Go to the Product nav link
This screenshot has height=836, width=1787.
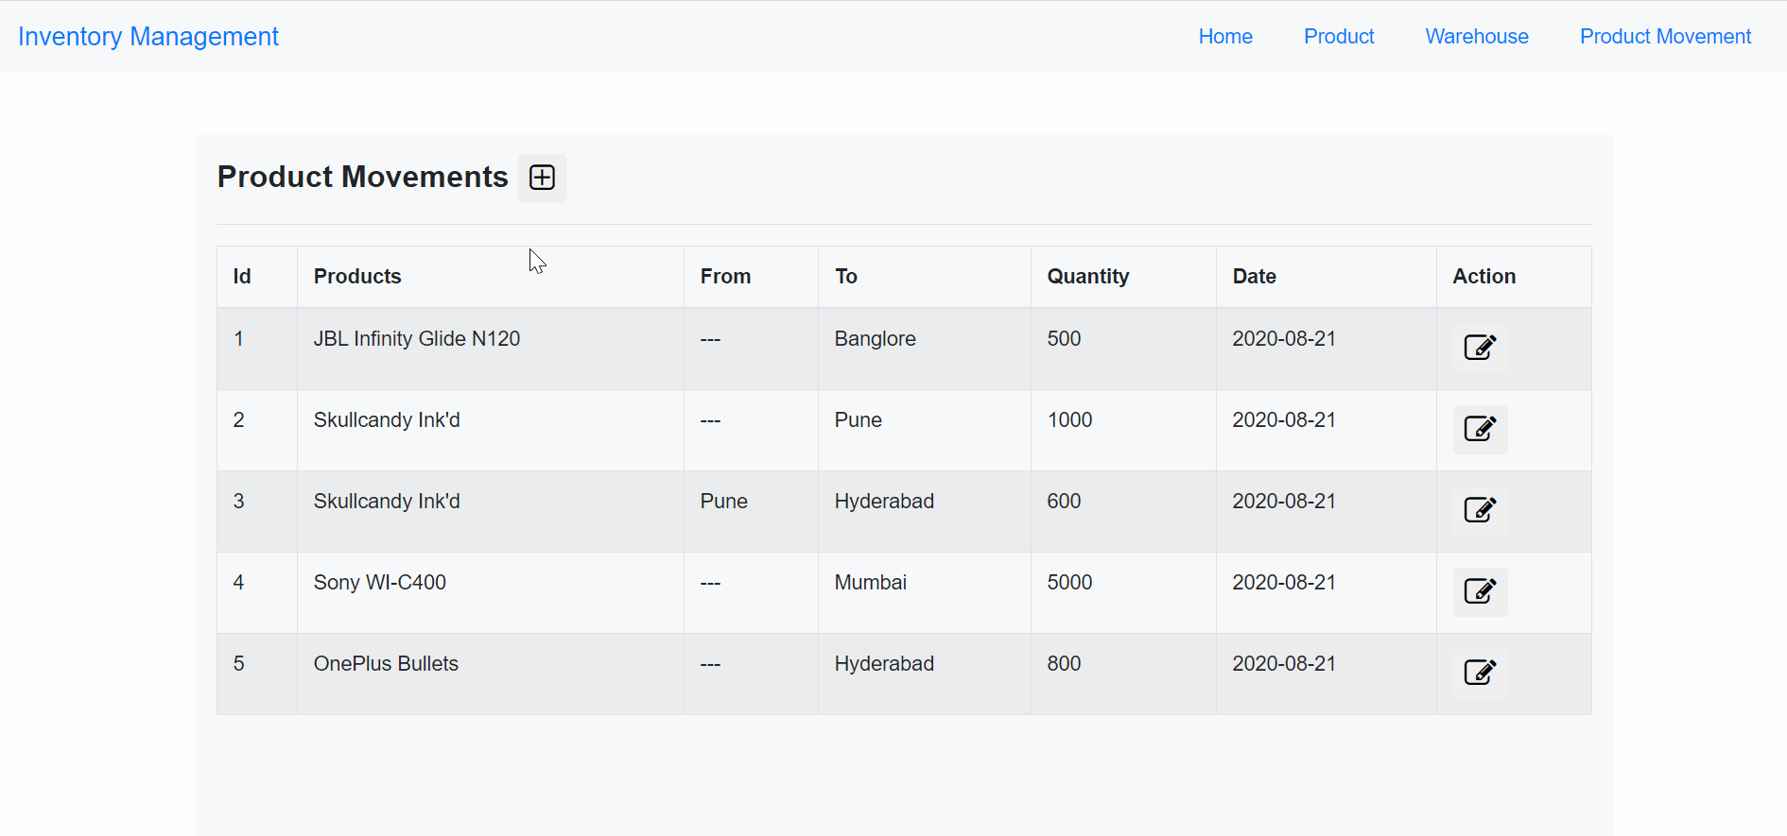[x=1339, y=36]
